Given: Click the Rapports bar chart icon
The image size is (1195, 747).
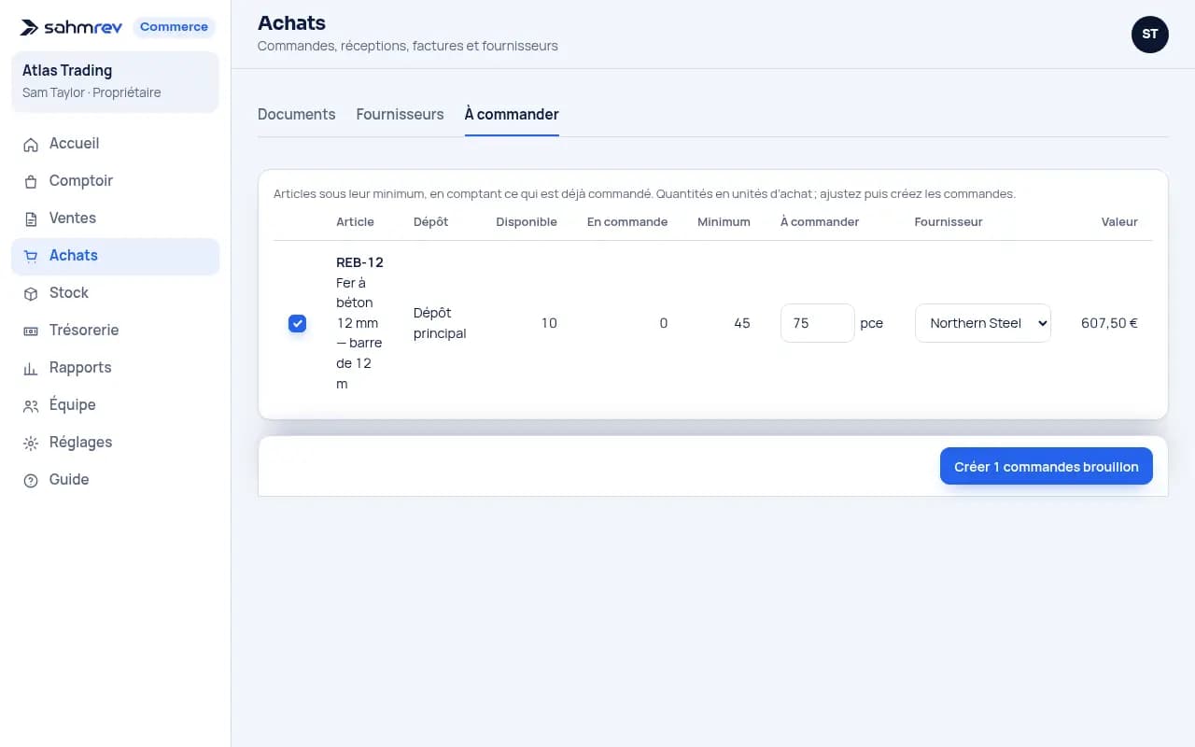Looking at the screenshot, I should 31,368.
